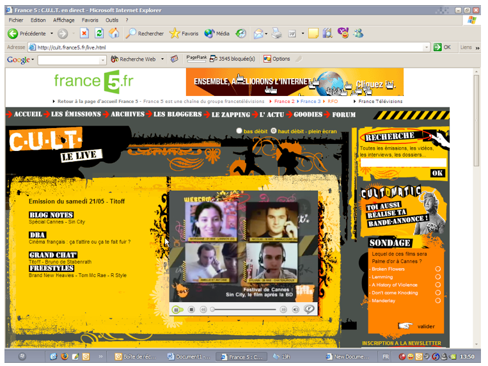The width and height of the screenshot is (488, 366).
Task: Click the 3545 bloquée(s) popup blocker
Action: point(232,59)
